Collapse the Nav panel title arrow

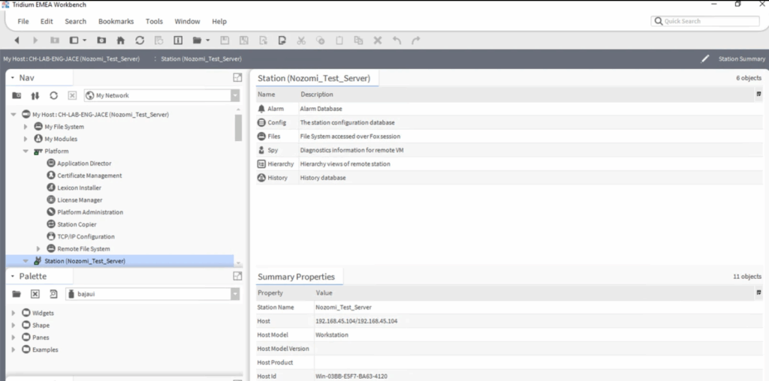[13, 78]
